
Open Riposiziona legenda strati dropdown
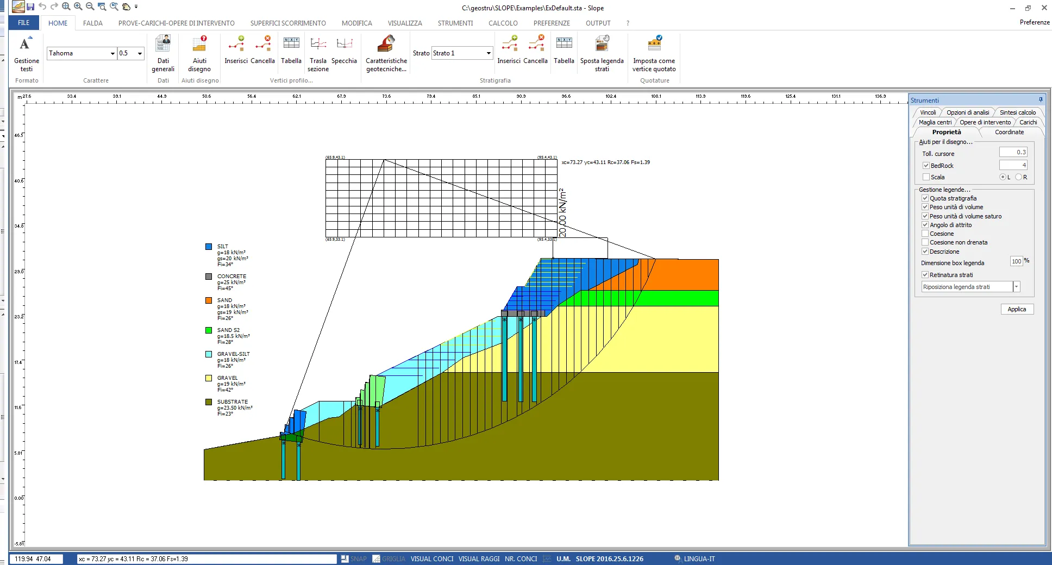click(1016, 287)
